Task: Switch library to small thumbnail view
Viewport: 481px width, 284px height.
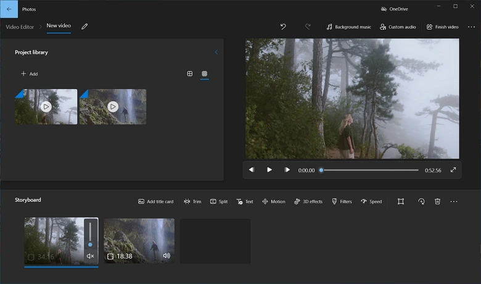Action: pyautogui.click(x=205, y=73)
